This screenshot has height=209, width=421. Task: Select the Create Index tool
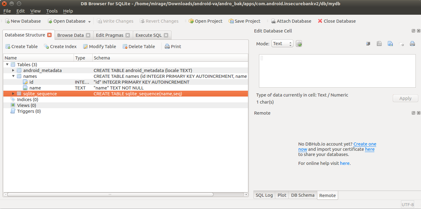tap(60, 46)
